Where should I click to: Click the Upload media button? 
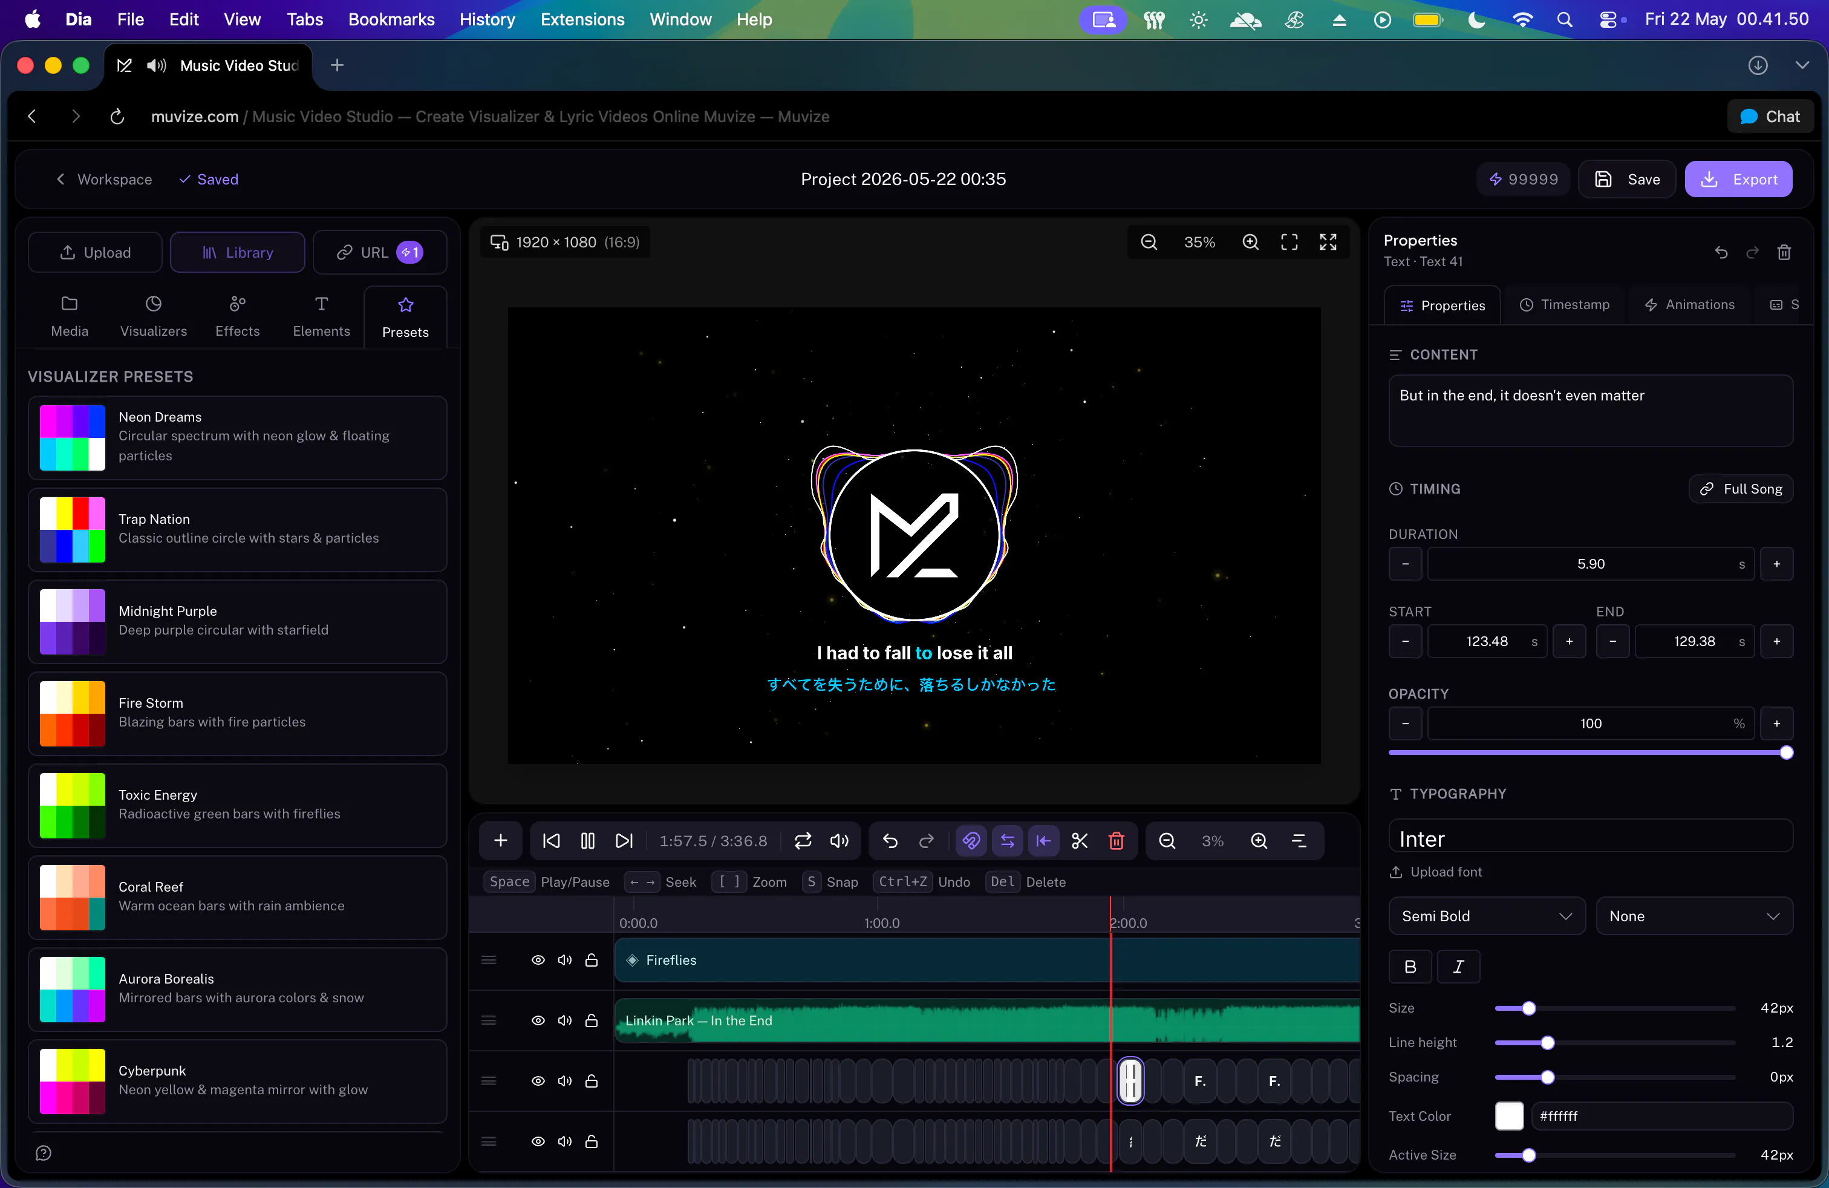pos(96,252)
